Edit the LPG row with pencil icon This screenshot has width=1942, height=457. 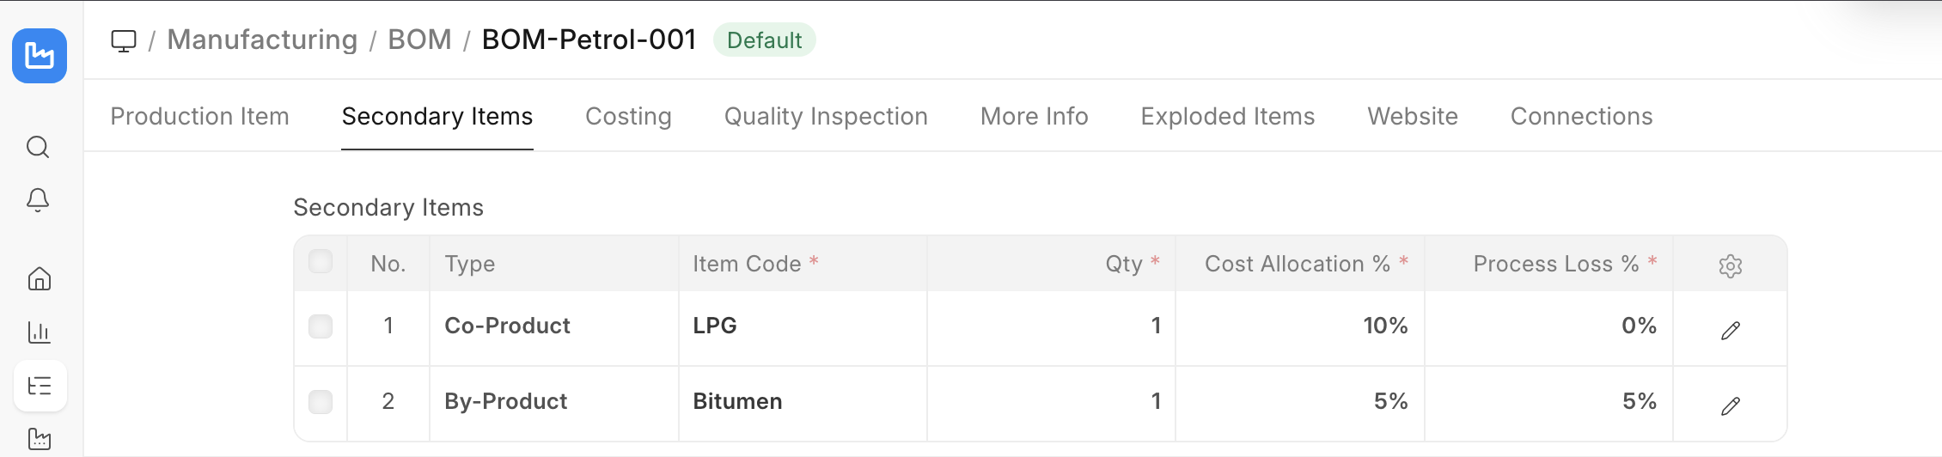1730,331
